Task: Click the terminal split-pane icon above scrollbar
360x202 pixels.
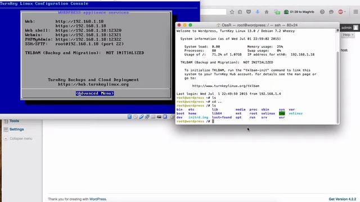Action: pos(337,30)
